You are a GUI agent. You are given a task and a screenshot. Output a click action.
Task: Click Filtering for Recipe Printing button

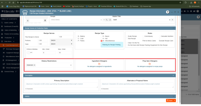point(111,45)
